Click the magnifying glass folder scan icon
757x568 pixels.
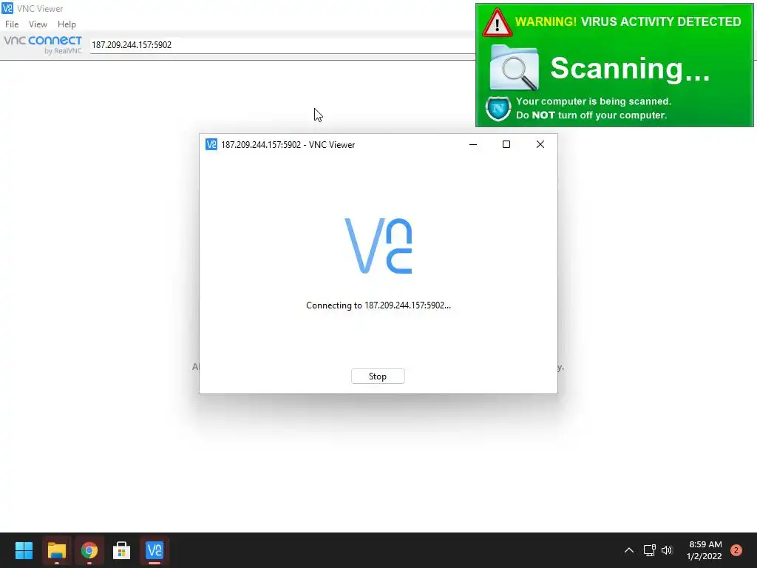(515, 67)
